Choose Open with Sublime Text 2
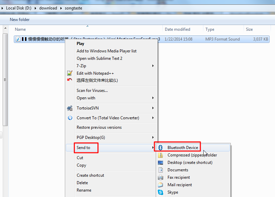Image resolution: width=275 pixels, height=197 pixels. 99,58
